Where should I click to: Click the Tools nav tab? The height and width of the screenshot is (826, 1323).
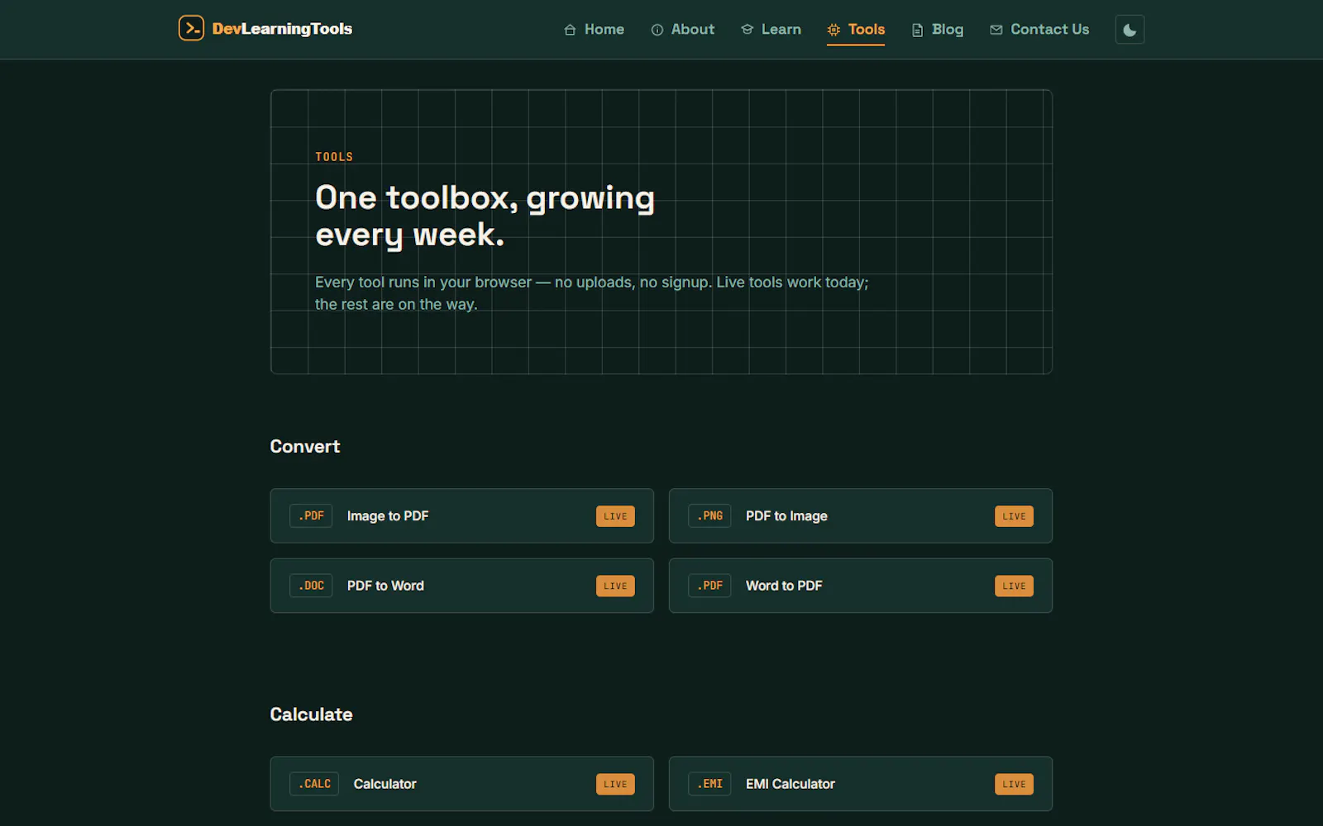[x=856, y=29]
